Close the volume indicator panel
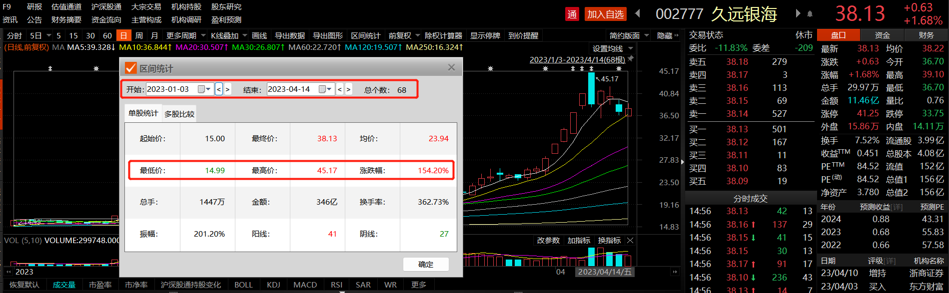949x293 pixels. click(630, 241)
